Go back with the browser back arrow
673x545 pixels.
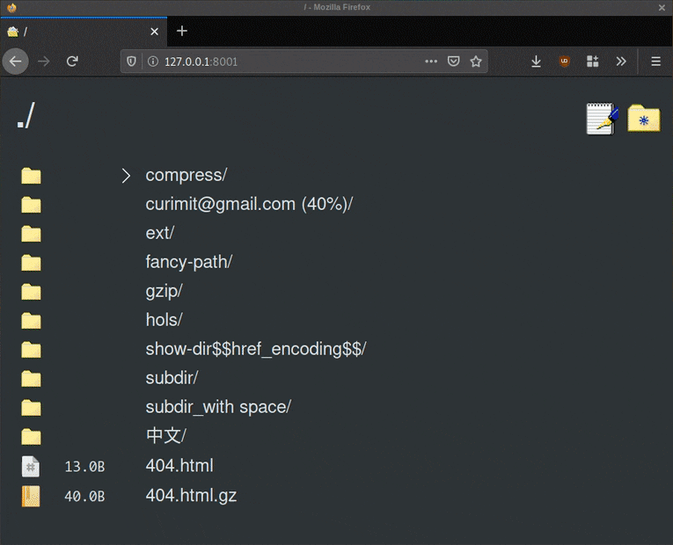coord(16,62)
